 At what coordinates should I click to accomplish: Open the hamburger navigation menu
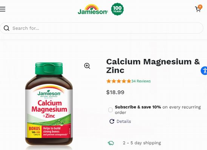(3, 9)
